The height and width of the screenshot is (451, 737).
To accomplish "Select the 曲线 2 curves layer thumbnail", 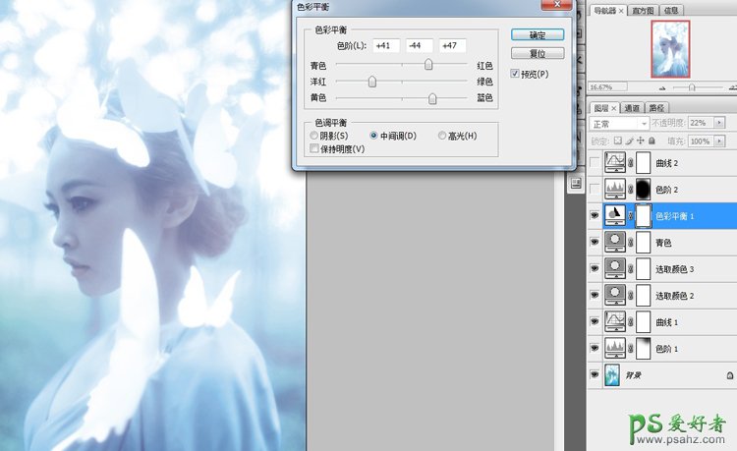I will 616,161.
